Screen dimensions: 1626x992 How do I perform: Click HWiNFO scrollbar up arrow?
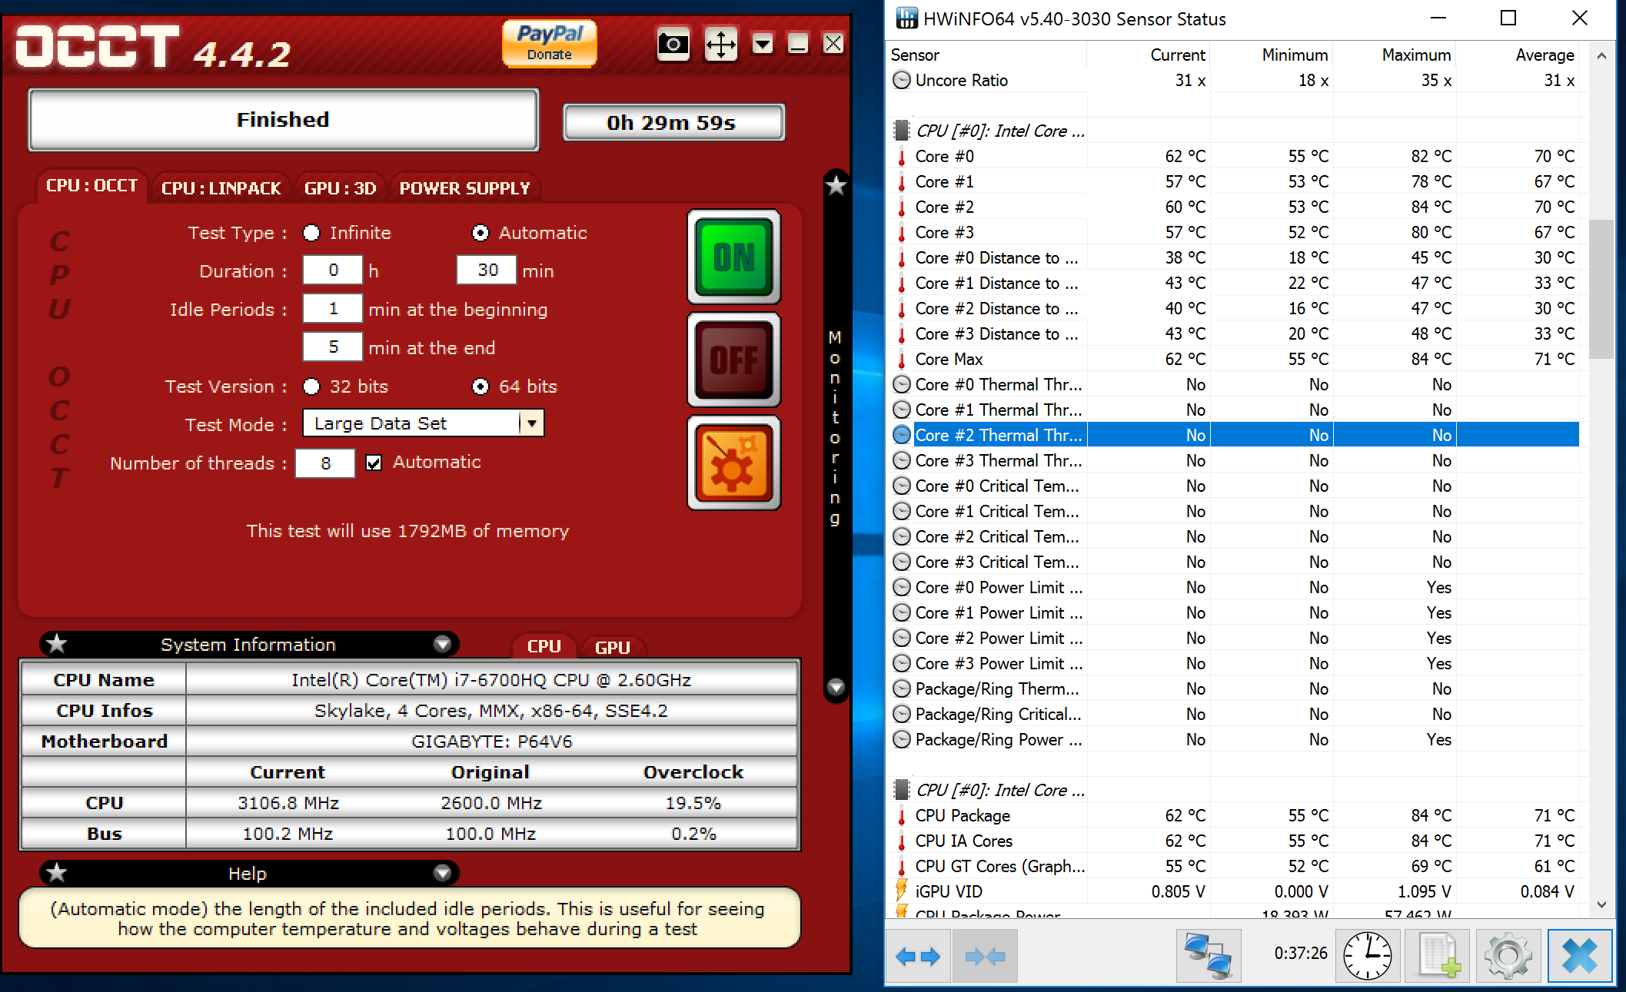point(1601,55)
